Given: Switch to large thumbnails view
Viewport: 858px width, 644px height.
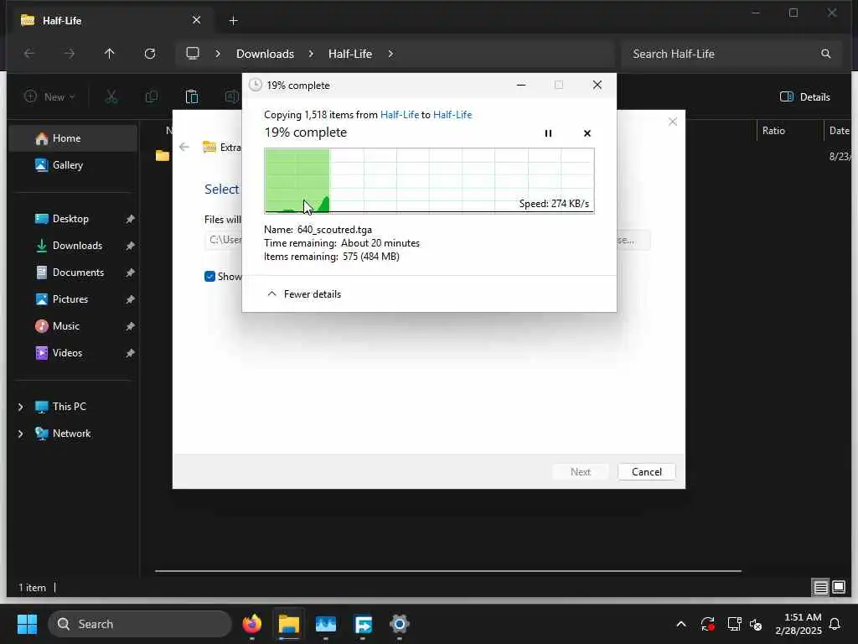Looking at the screenshot, I should (838, 588).
